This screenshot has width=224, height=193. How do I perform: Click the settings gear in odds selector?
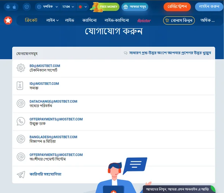pyautogui.click(x=39, y=7)
